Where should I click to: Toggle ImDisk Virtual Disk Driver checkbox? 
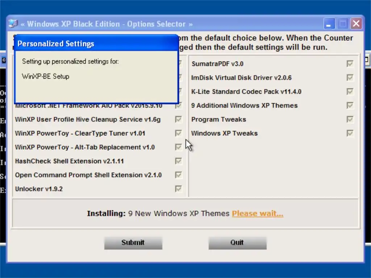(x=350, y=78)
